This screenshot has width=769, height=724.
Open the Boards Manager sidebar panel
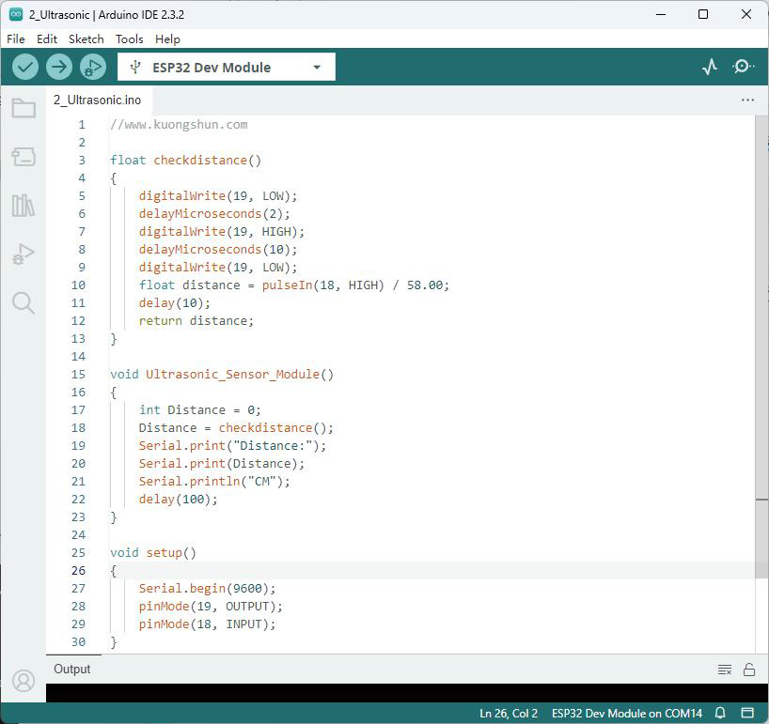(x=24, y=157)
